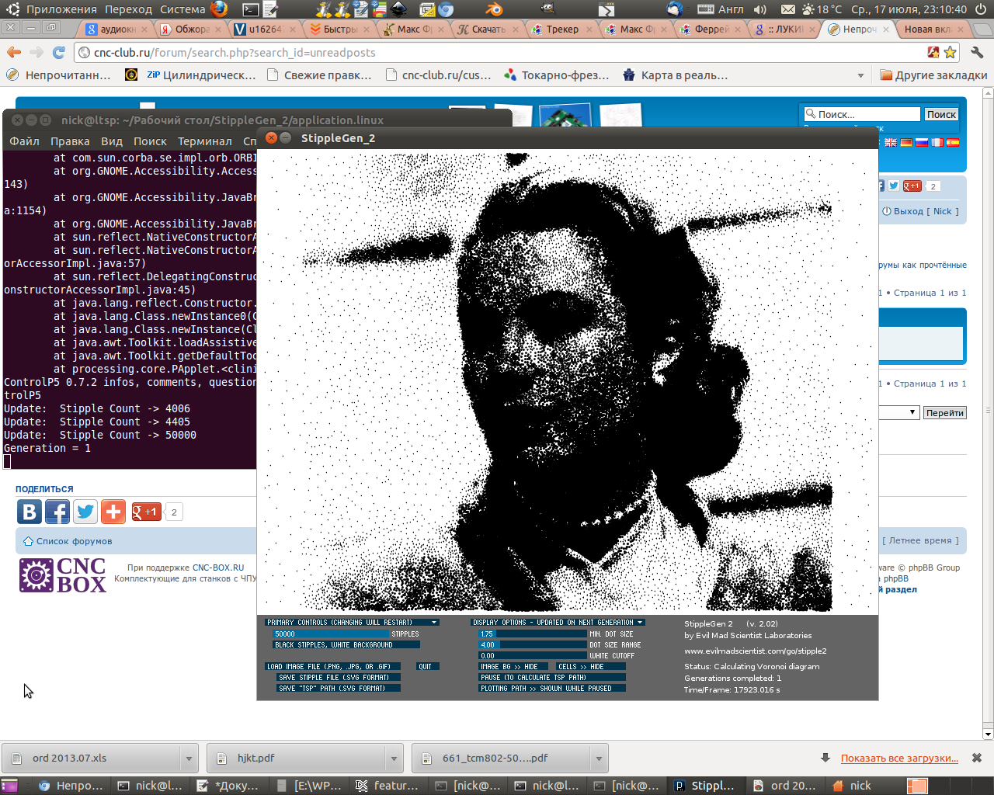Open downloaded file ord 2013.07.xls
Image resolution: width=994 pixels, height=795 pixels.
tap(93, 759)
